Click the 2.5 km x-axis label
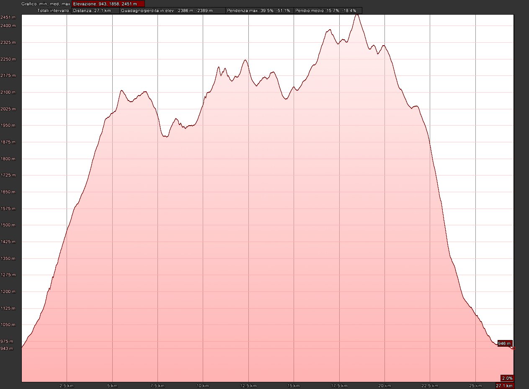 [67, 386]
